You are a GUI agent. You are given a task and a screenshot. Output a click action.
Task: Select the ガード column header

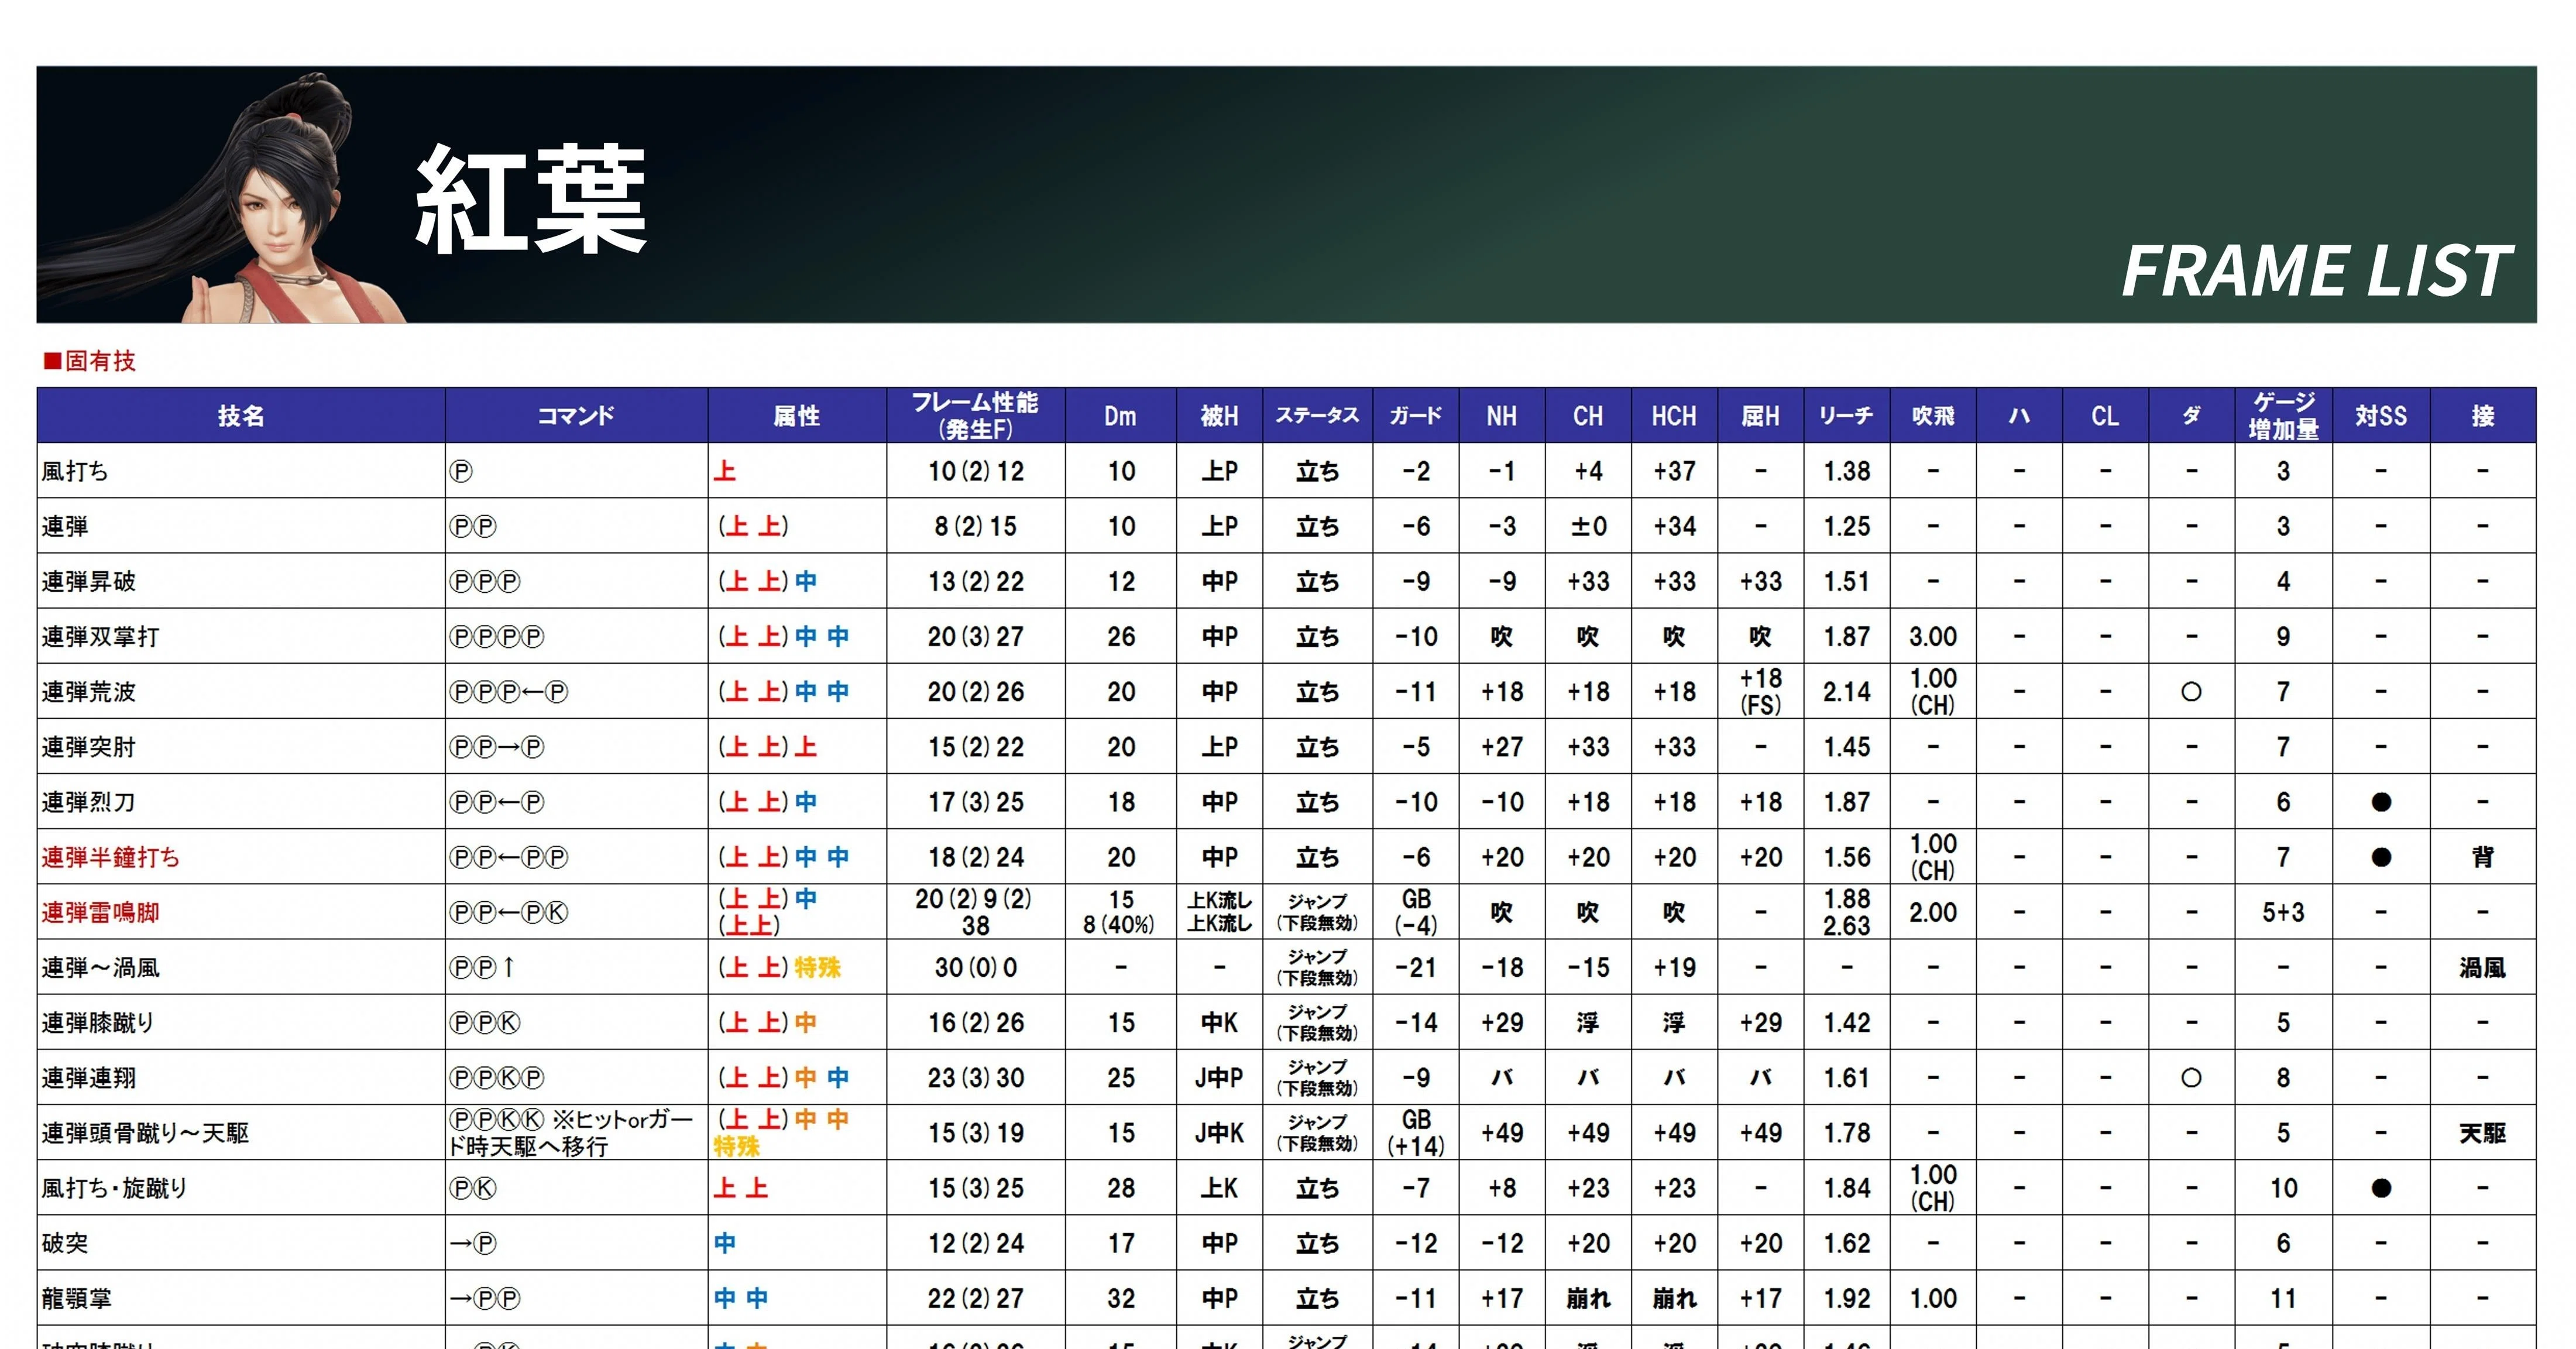(x=1415, y=416)
